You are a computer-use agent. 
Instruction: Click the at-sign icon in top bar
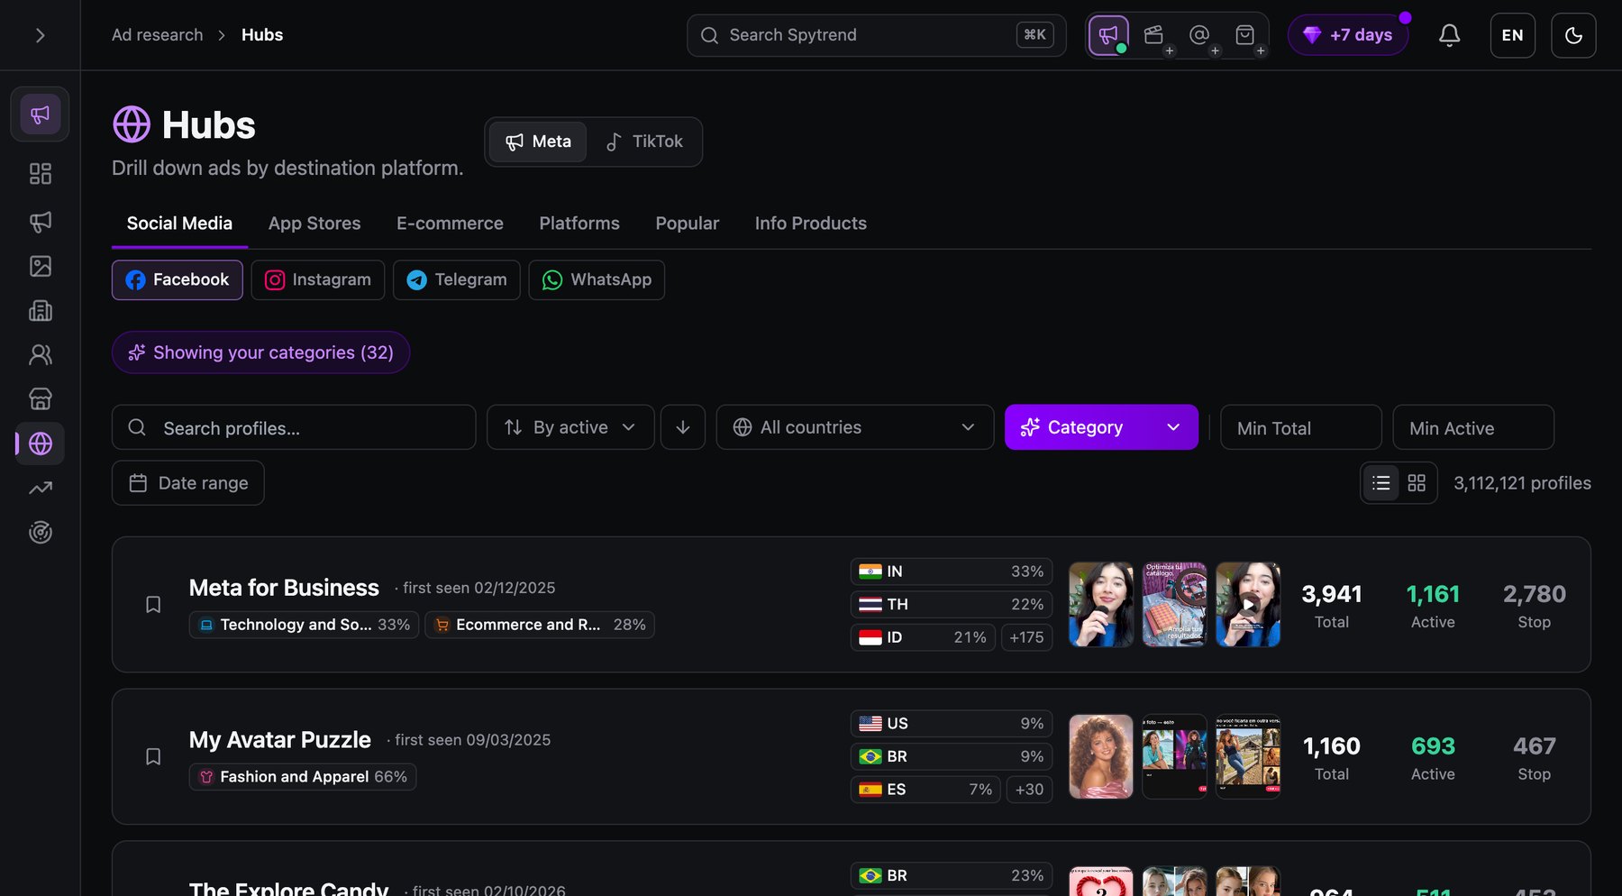pos(1199,35)
